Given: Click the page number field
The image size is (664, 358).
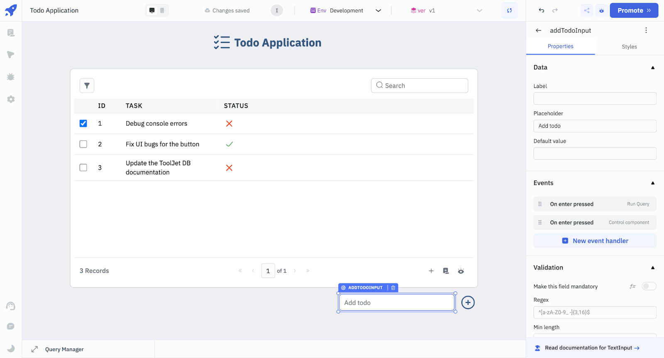Looking at the screenshot, I should click(x=268, y=271).
